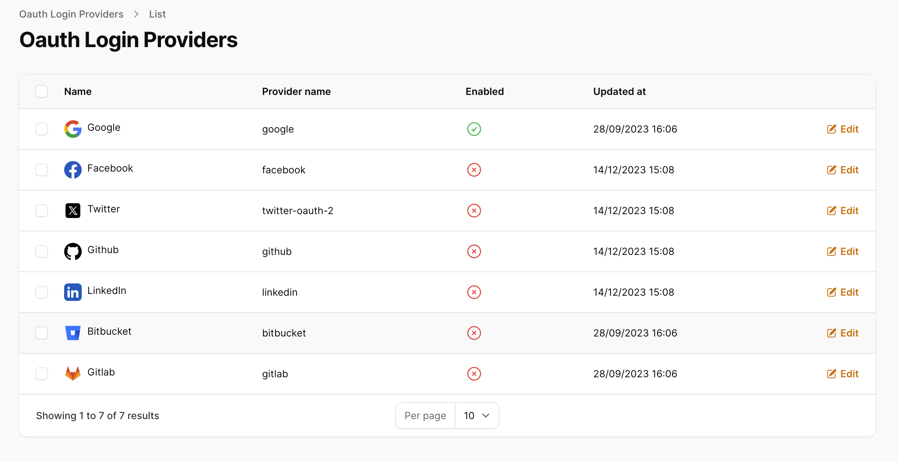This screenshot has height=462, width=899.
Task: Select the Facebook row checkbox
Action: click(42, 170)
